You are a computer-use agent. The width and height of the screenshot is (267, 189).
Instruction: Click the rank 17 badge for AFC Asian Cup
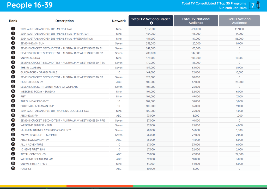13,106
